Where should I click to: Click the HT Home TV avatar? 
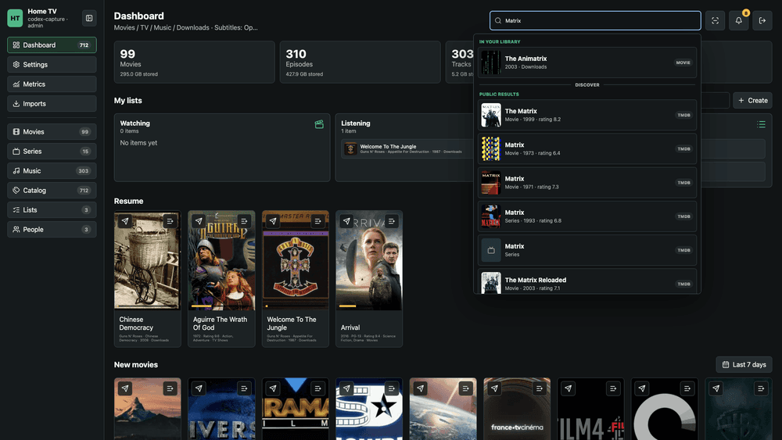pyautogui.click(x=15, y=18)
